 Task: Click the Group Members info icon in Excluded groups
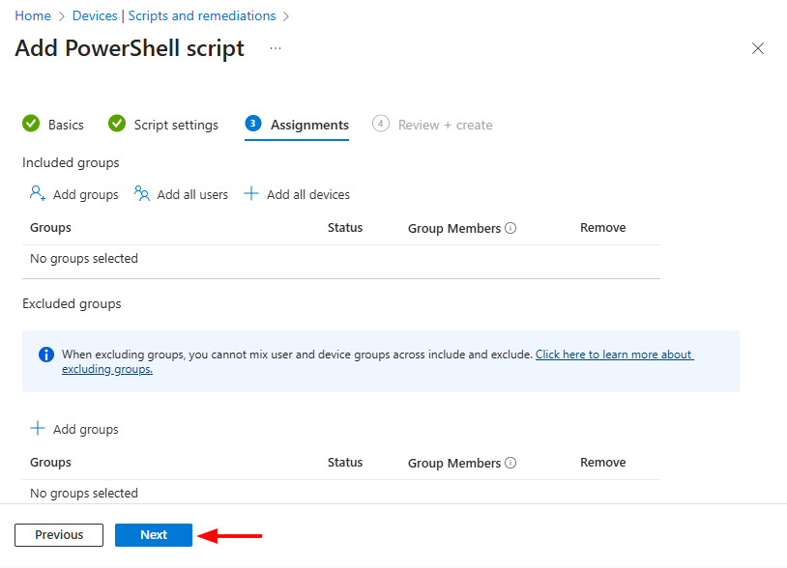pyautogui.click(x=510, y=463)
